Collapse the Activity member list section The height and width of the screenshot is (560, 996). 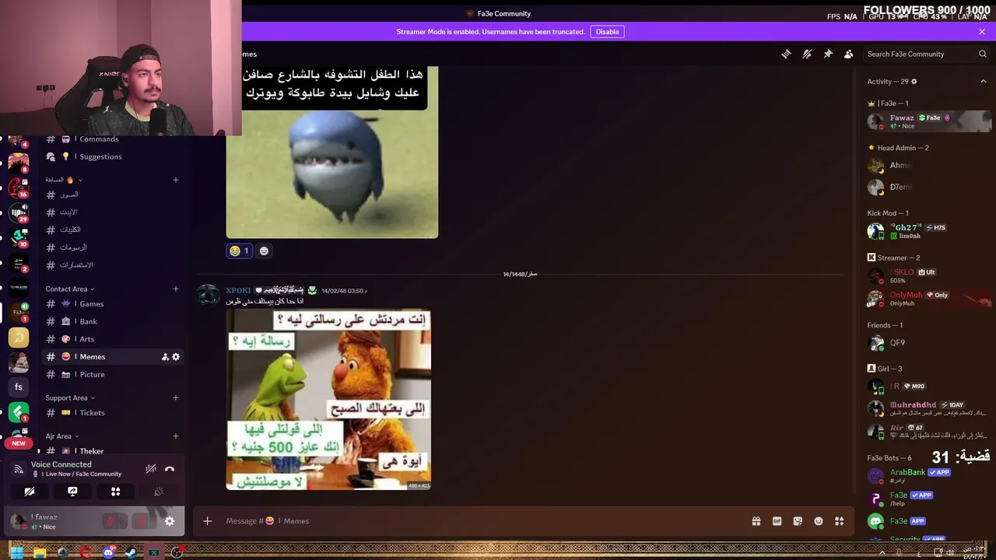pyautogui.click(x=983, y=82)
